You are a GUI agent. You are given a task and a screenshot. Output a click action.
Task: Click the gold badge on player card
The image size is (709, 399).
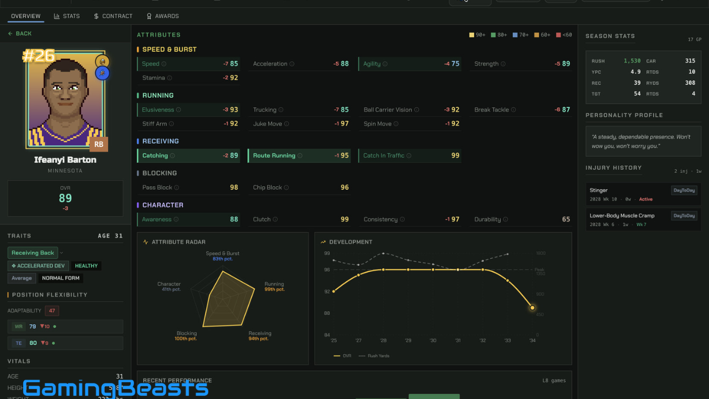coord(102,62)
